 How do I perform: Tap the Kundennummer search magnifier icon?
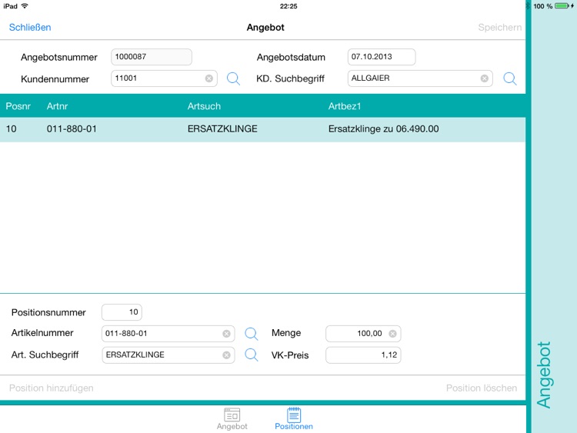click(233, 78)
